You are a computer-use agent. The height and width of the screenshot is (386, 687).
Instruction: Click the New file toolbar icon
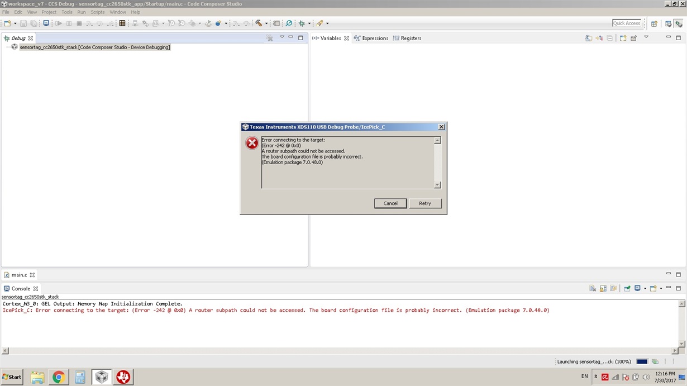7,23
